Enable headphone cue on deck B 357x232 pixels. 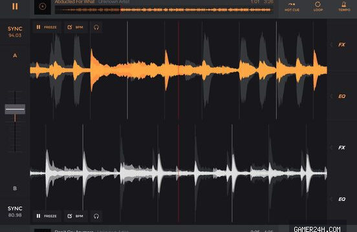(96, 216)
